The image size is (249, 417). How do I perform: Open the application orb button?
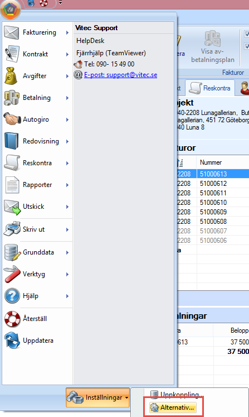[11, 9]
